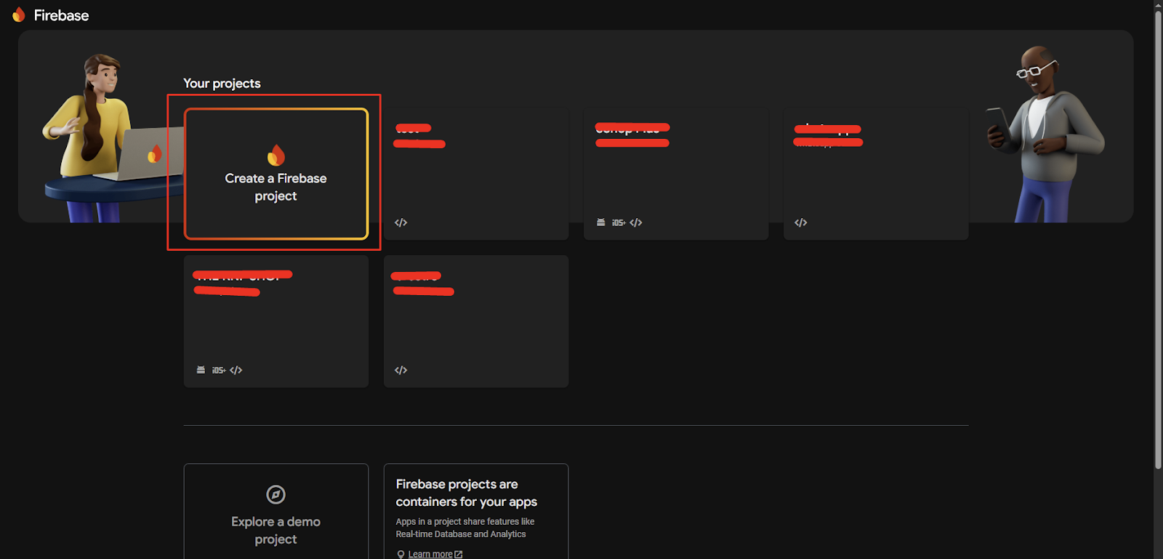Click the Android icon on the top-row project card
Screen dimensions: 1163x559
601,222
